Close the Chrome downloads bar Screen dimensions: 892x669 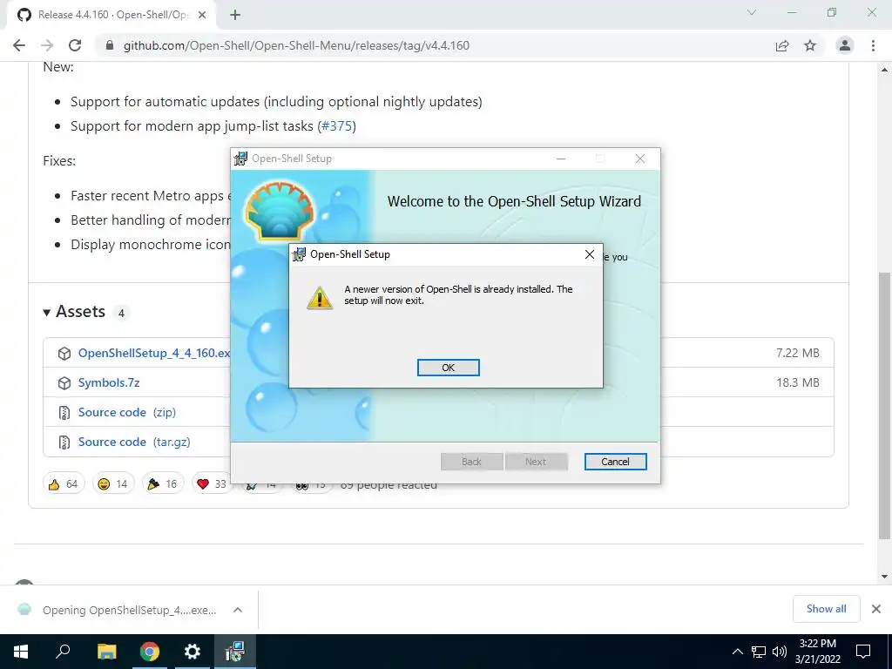click(x=876, y=609)
